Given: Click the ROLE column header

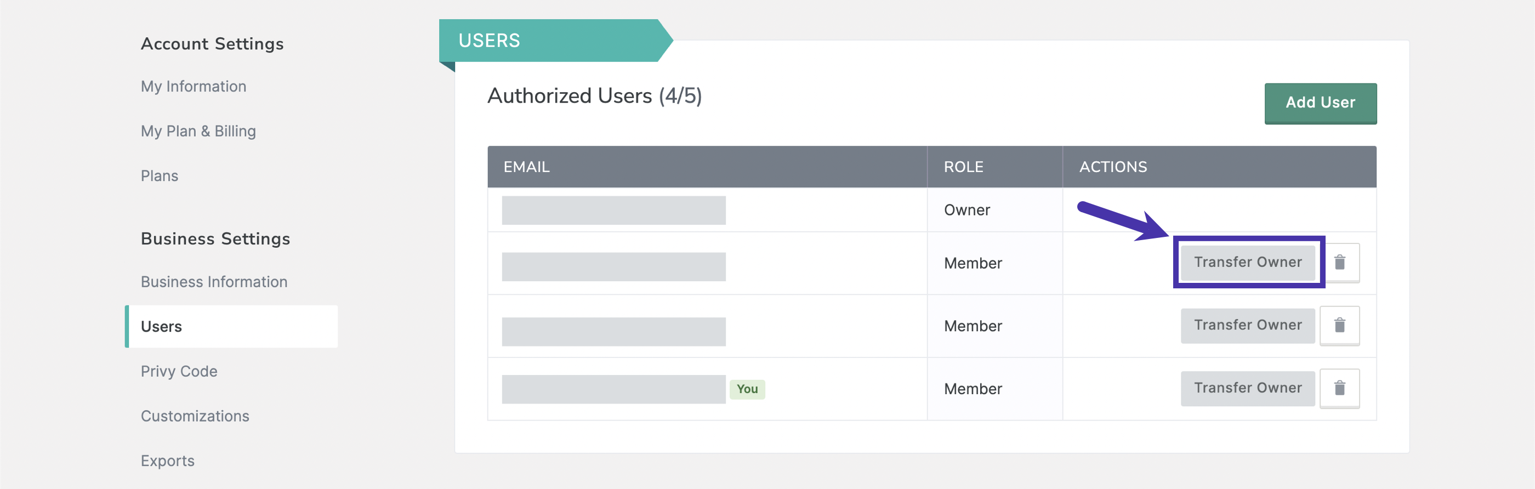Looking at the screenshot, I should (963, 167).
